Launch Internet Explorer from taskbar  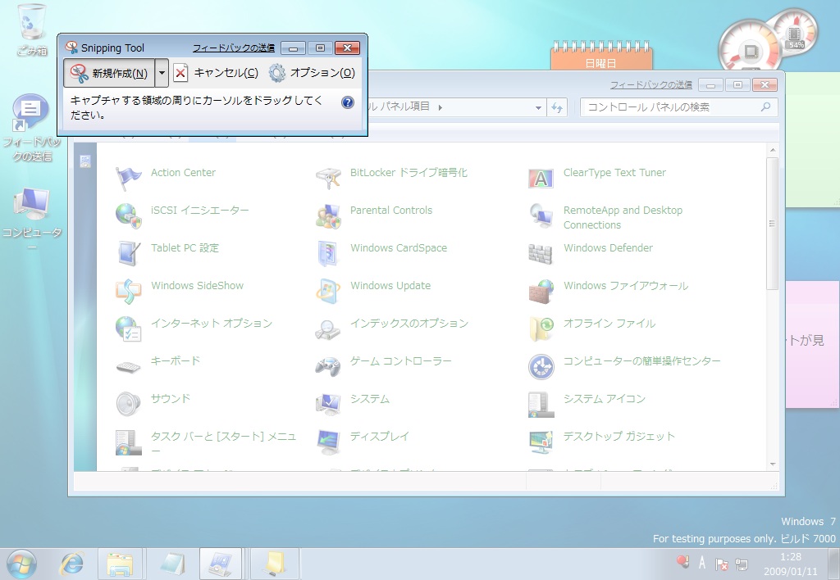tap(72, 564)
